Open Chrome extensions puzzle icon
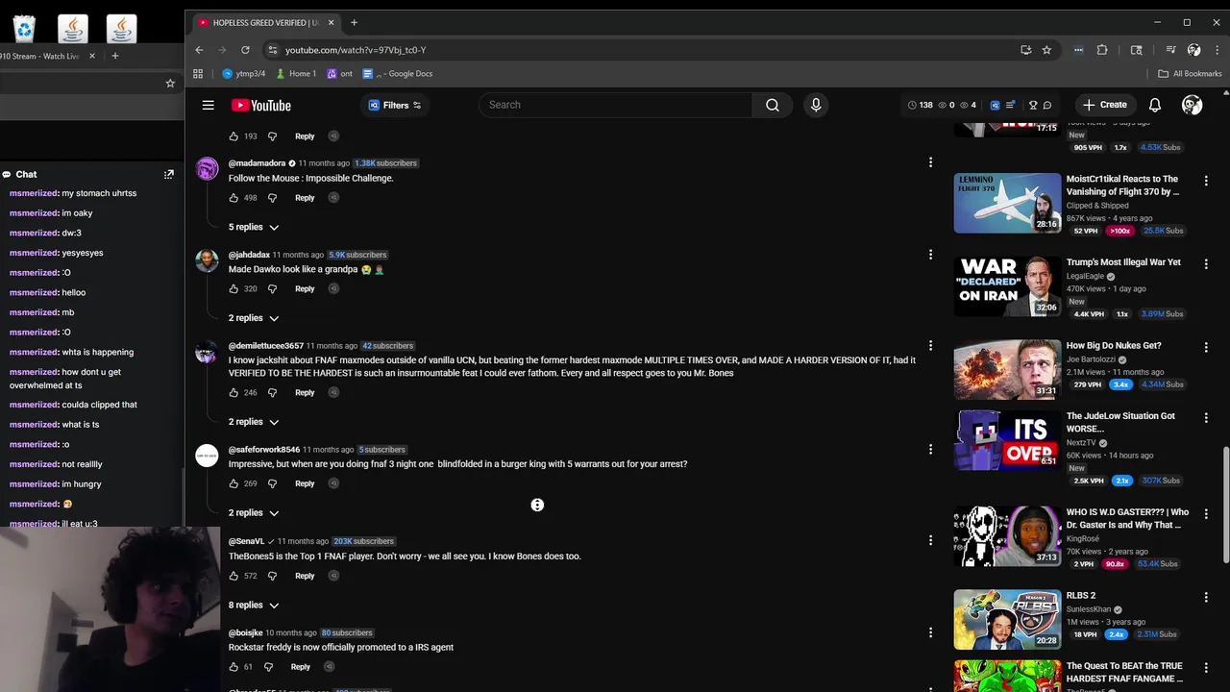Viewport: 1230px width, 692px height. 1102,50
